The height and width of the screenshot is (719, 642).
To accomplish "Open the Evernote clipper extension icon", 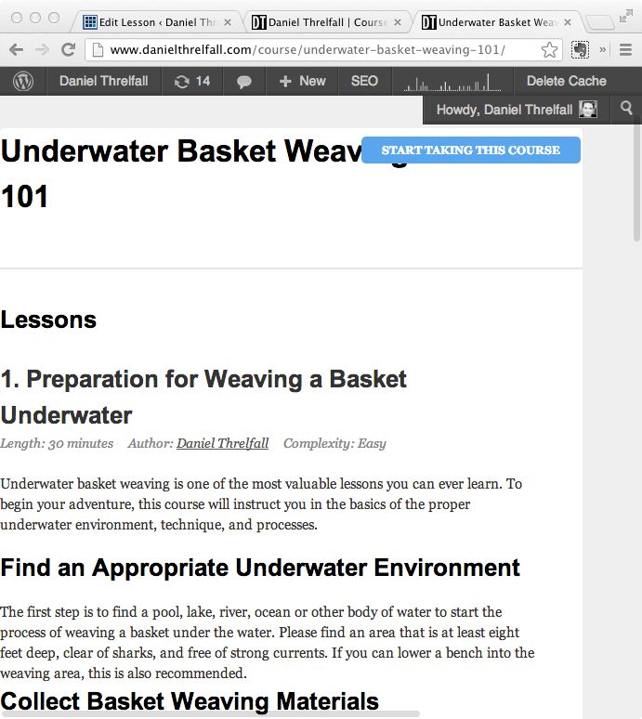I will 580,49.
